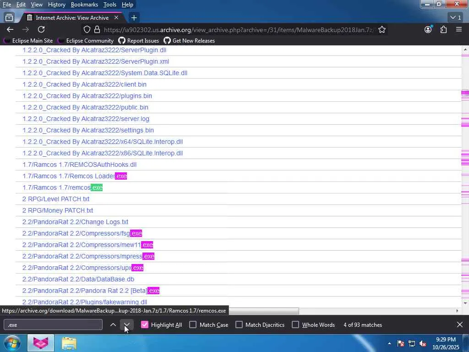Open PandoraRat Change Logs.txt link
Image resolution: width=469 pixels, height=352 pixels.
click(x=76, y=222)
